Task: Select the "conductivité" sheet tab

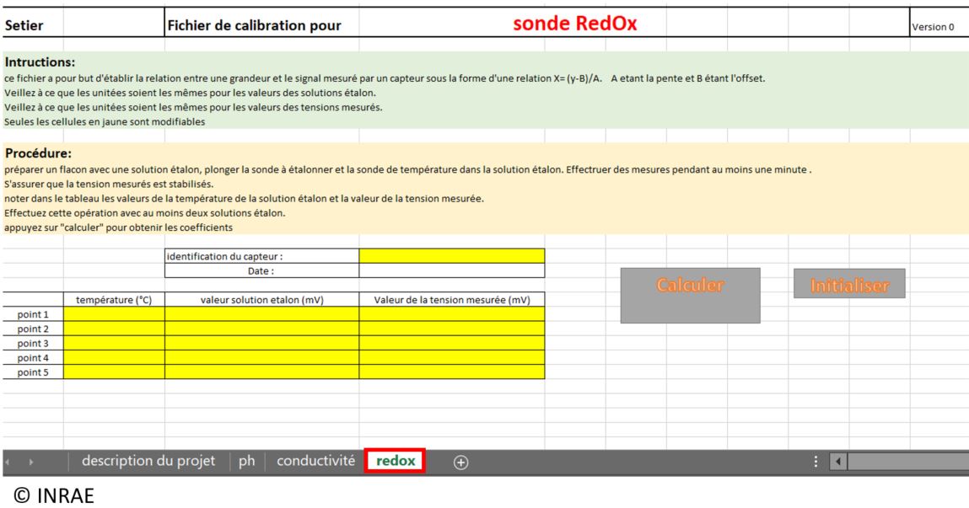Action: click(x=315, y=462)
